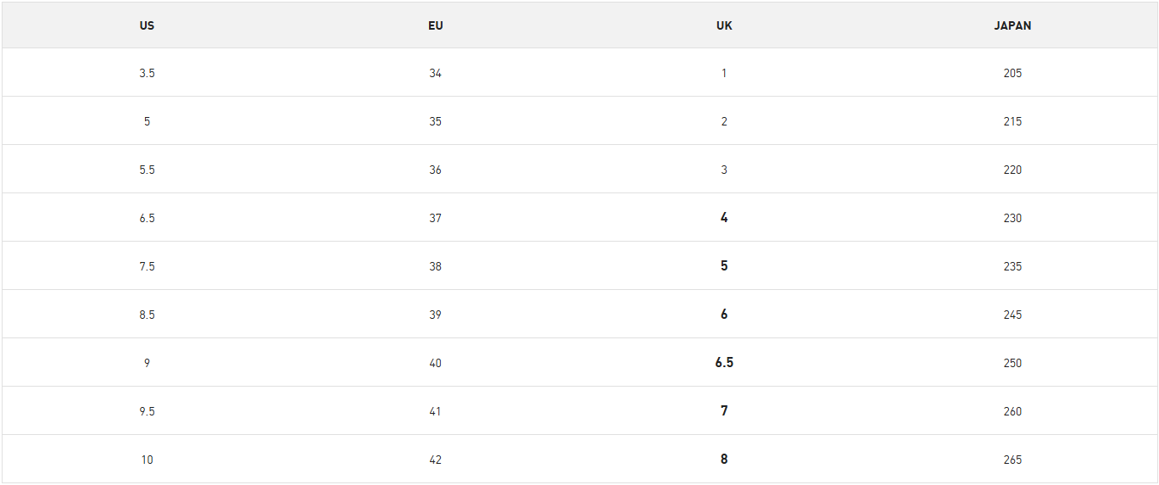The image size is (1159, 485).
Task: Click EU size 42 cell
Action: tap(436, 460)
